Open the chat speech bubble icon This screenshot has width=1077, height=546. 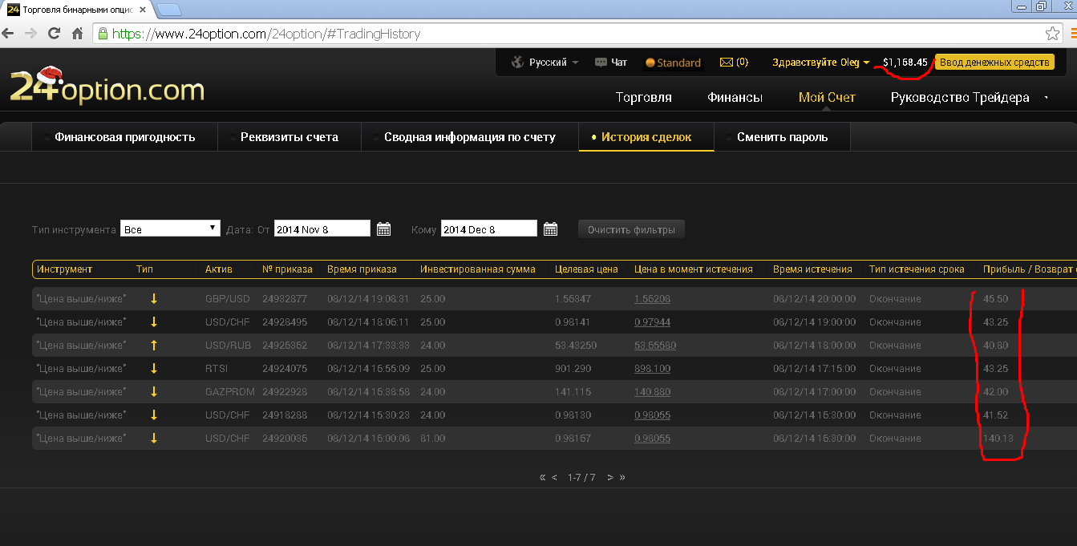[x=601, y=63]
